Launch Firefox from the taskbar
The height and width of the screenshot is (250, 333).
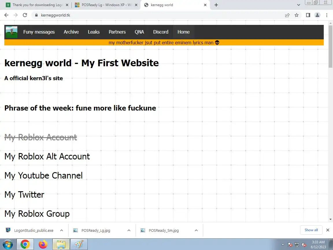coord(43,244)
